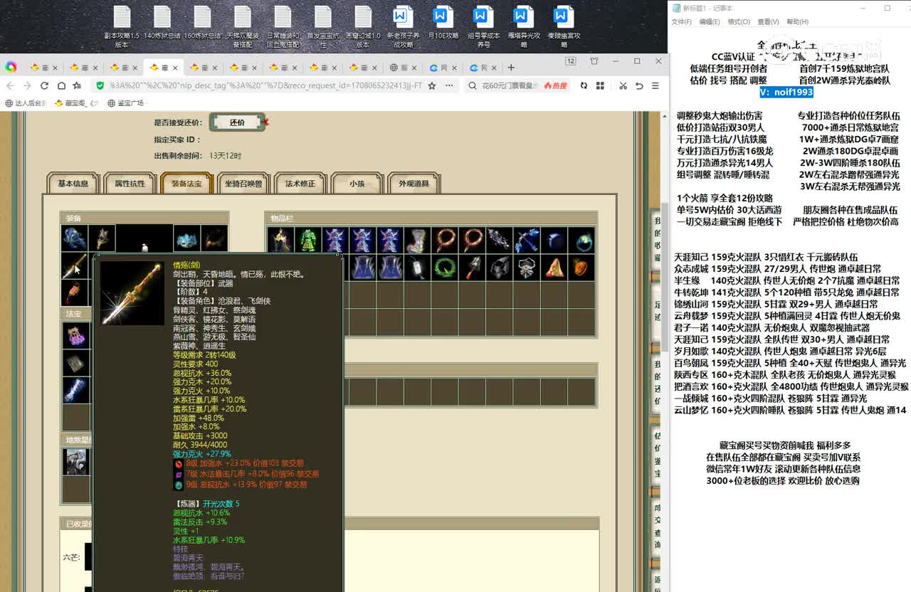Go to the browser home page
Screen dimensions: 911x592
point(61,85)
